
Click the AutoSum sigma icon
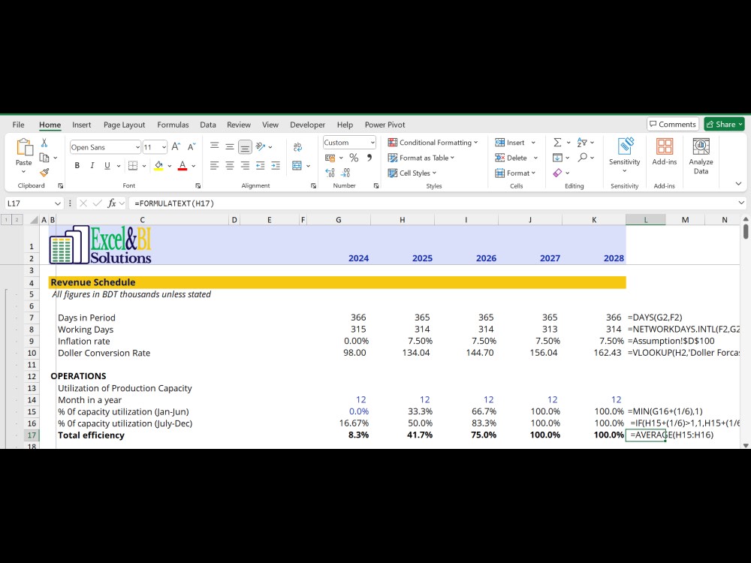(557, 143)
